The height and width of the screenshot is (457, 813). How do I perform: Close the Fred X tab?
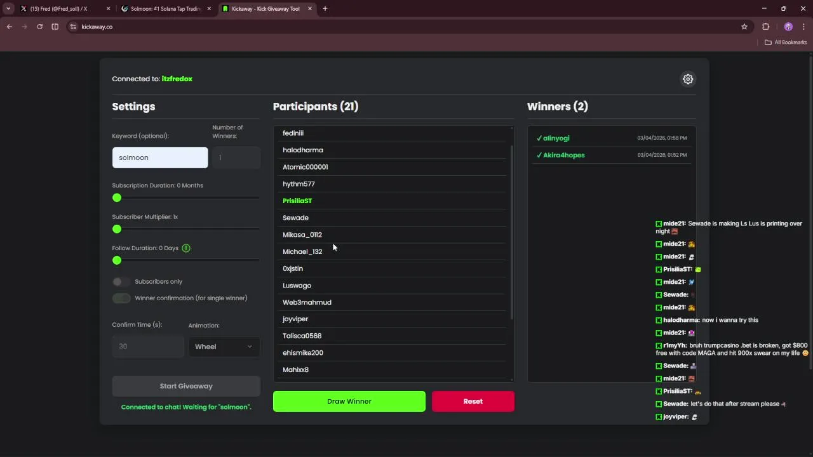coord(109,9)
